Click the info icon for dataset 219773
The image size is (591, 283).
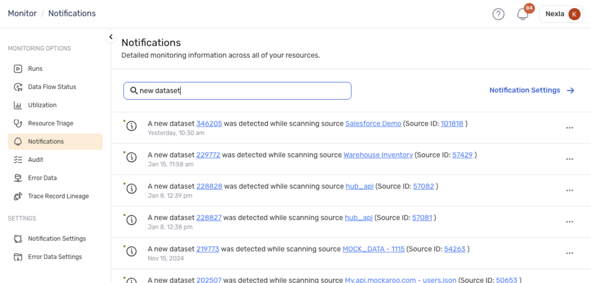pyautogui.click(x=131, y=251)
